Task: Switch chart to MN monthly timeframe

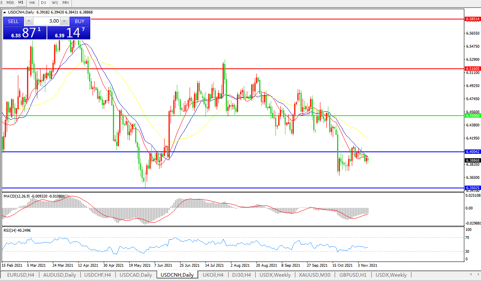Action: [65, 2]
